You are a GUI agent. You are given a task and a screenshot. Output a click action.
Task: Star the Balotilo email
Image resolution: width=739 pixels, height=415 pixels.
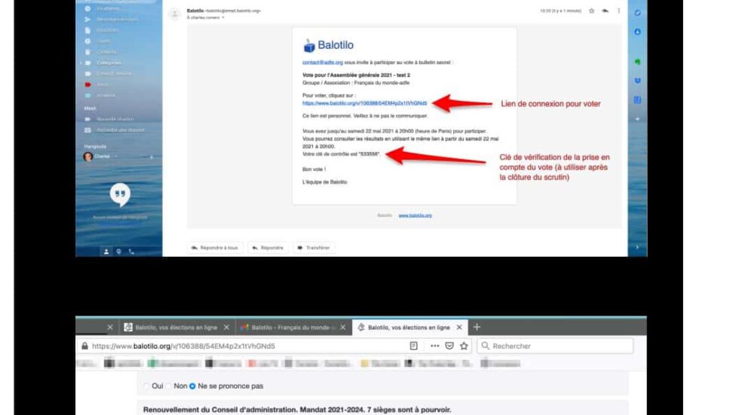coord(591,11)
